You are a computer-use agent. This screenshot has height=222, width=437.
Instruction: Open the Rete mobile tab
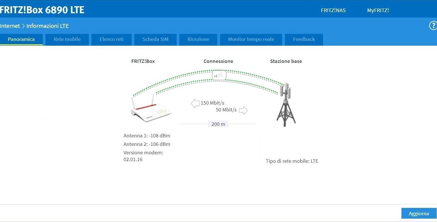pos(67,39)
